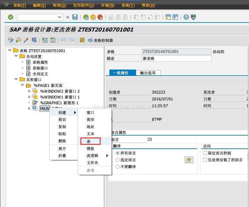Click the red Cancel icon
The width and height of the screenshot is (249, 207).
pyautogui.click(x=100, y=17)
